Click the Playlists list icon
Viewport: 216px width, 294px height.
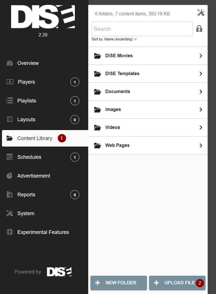pos(10,100)
